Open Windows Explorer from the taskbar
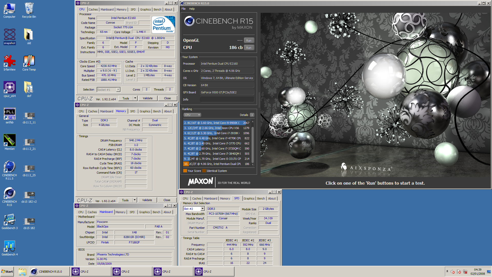Image resolution: width=492 pixels, height=277 pixels. coord(22,272)
